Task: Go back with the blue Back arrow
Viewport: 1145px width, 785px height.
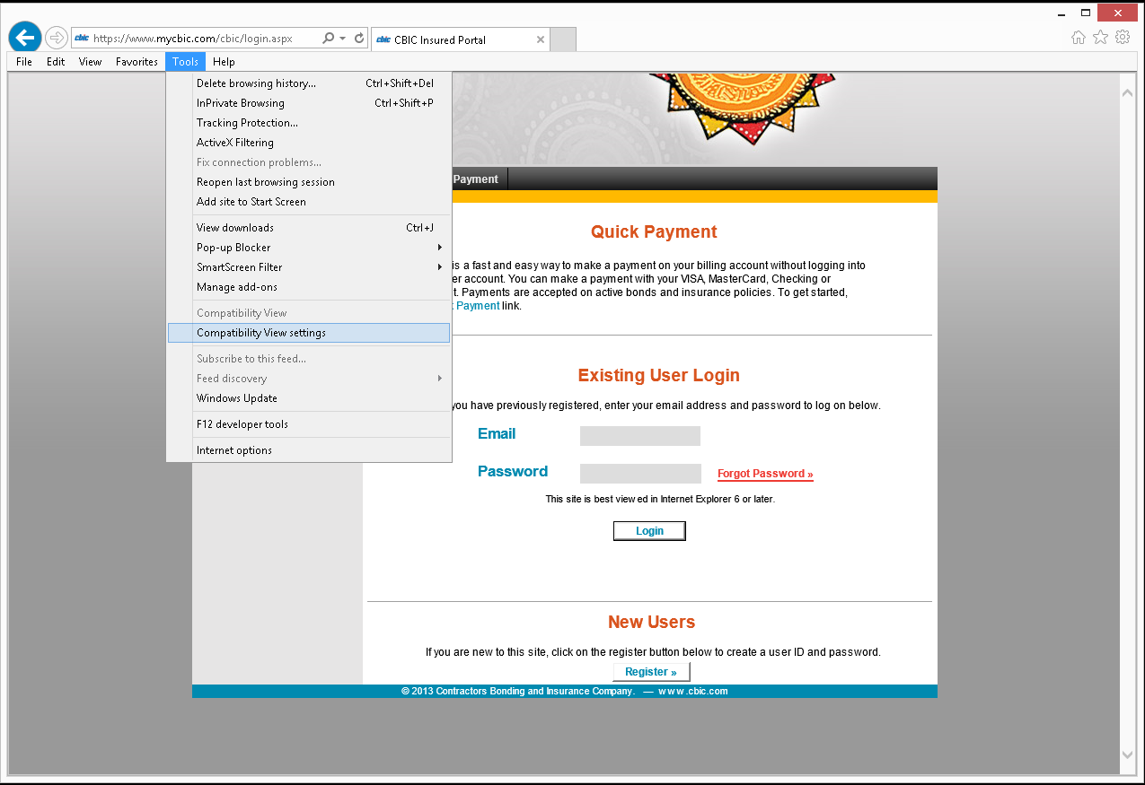Action: coord(25,38)
